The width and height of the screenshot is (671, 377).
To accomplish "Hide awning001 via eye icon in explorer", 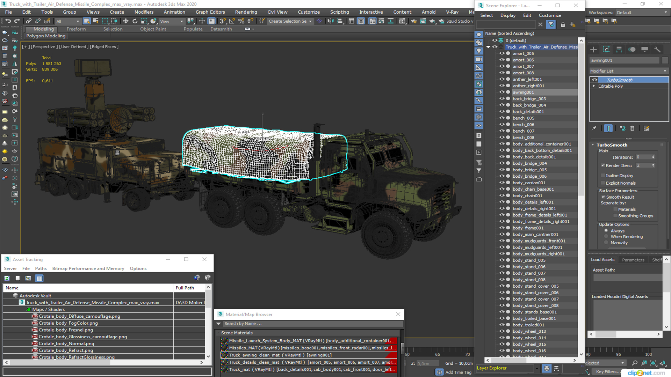I will coord(502,92).
